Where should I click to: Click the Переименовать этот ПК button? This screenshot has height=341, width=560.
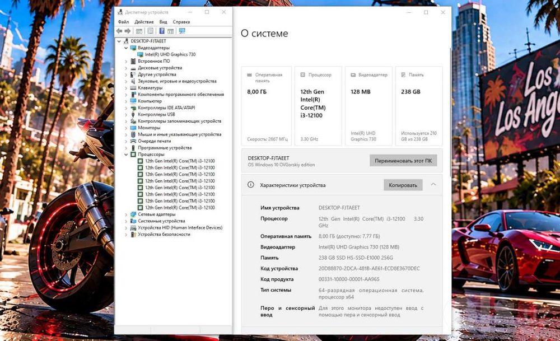[x=403, y=161]
